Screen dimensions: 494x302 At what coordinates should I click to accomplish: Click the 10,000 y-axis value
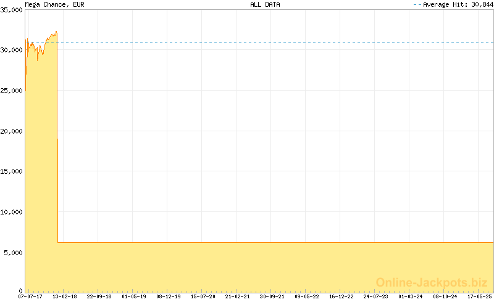pos(11,212)
